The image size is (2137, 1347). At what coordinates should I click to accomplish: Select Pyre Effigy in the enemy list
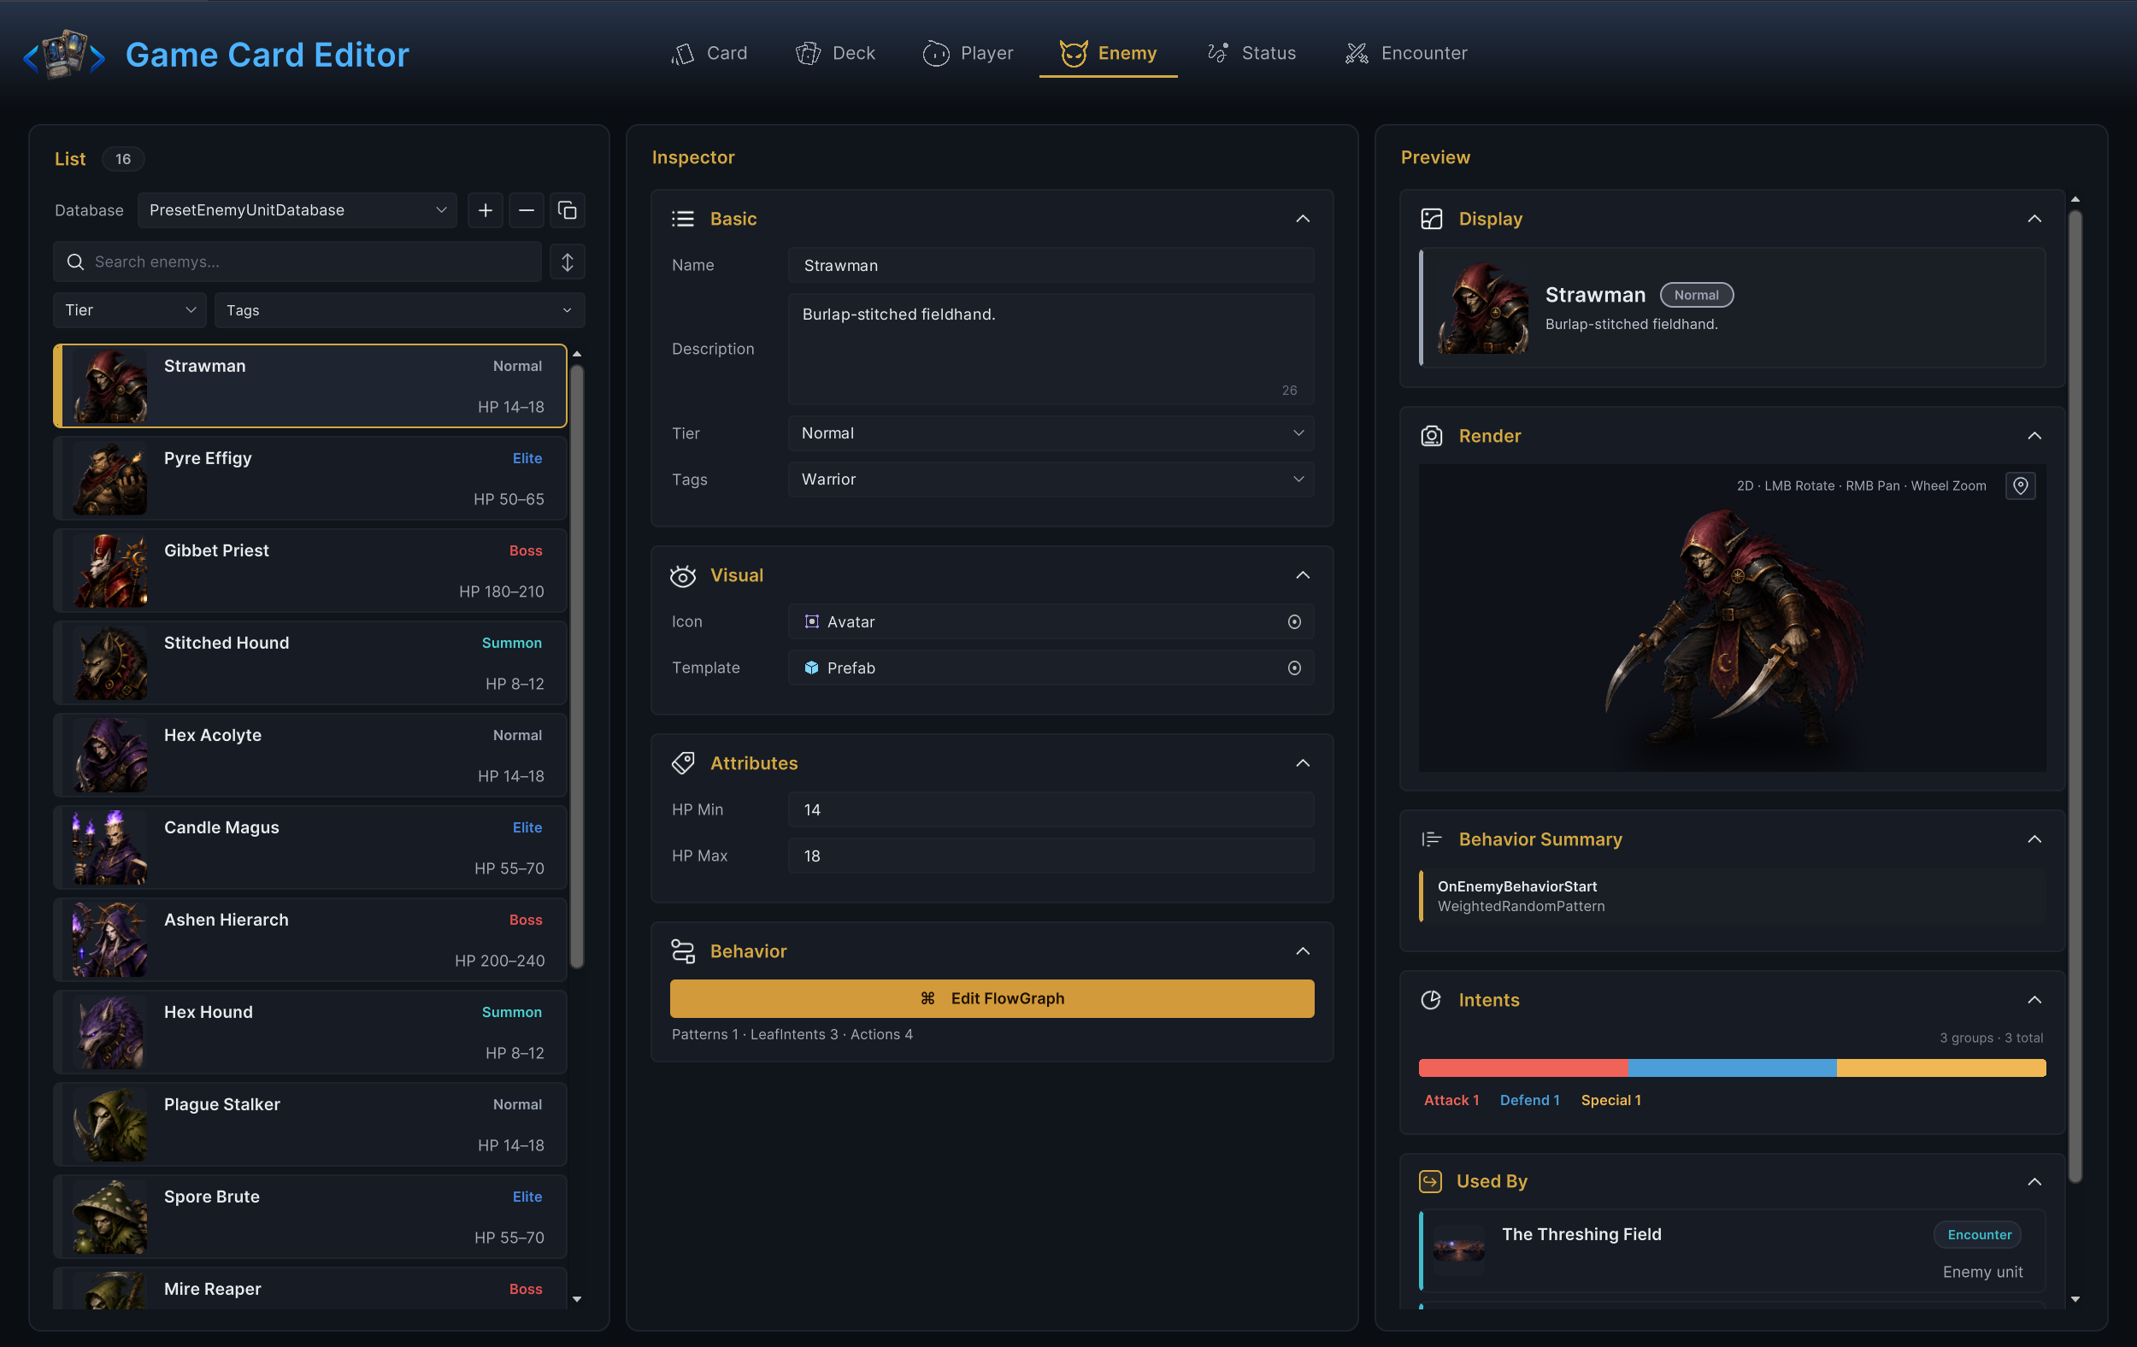[x=309, y=479]
